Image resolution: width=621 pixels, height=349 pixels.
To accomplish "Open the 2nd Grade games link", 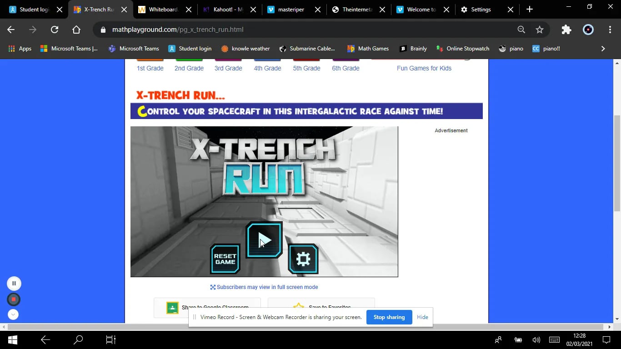I will point(189,68).
